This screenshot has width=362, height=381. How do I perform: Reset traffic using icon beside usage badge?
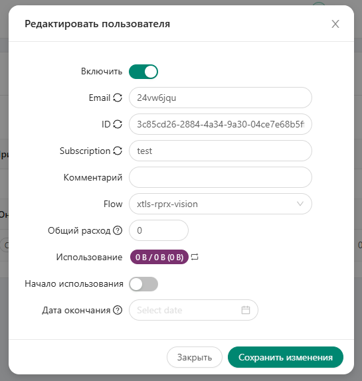(x=195, y=257)
